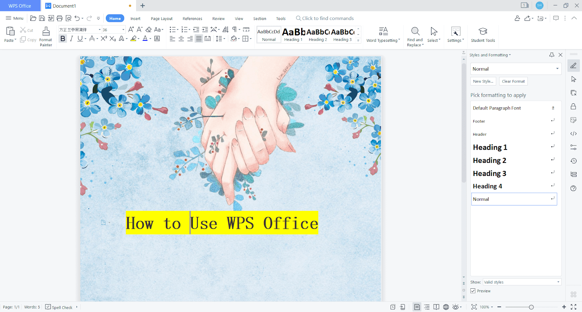Screen dimensions: 582x312
Task: Open the Section tab
Action: tap(260, 19)
